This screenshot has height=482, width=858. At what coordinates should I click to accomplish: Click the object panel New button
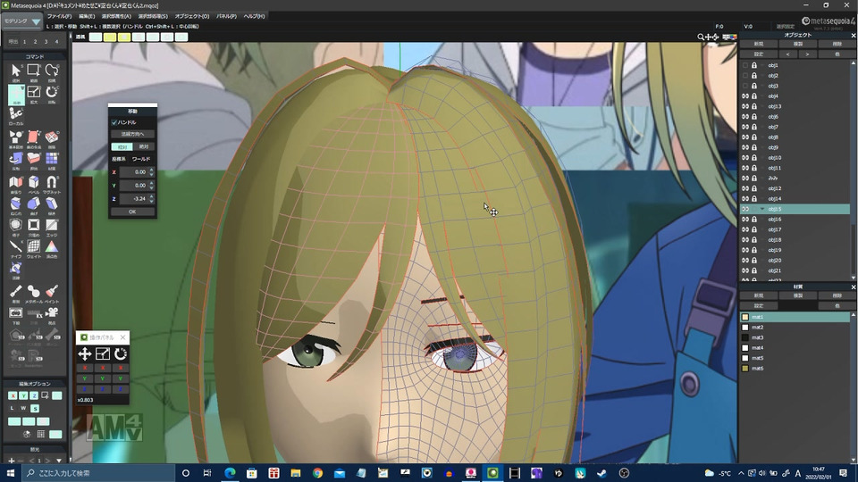pyautogui.click(x=759, y=44)
